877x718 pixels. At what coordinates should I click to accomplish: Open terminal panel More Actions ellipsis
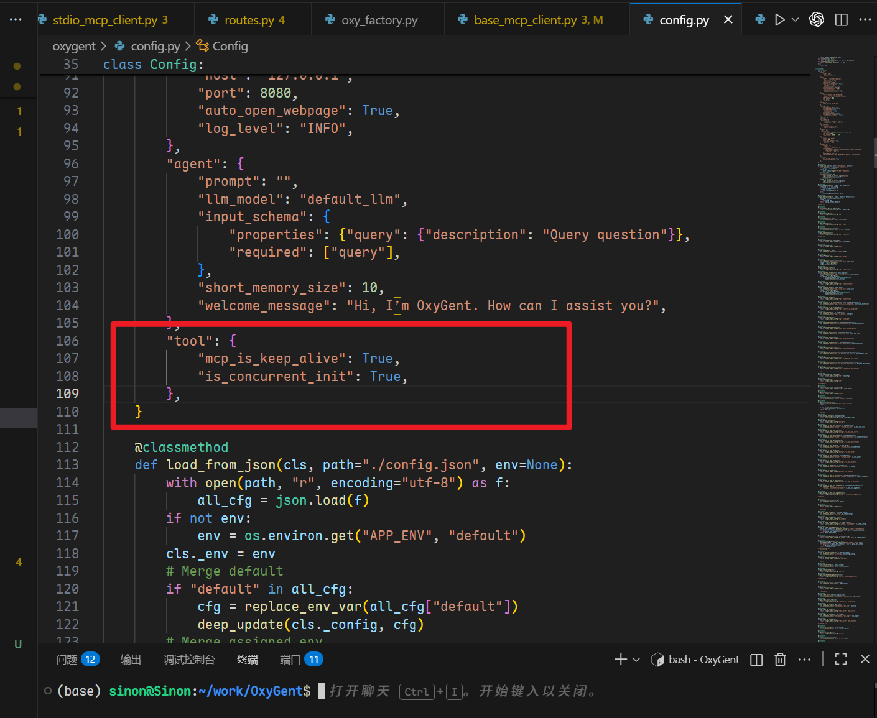coord(804,660)
